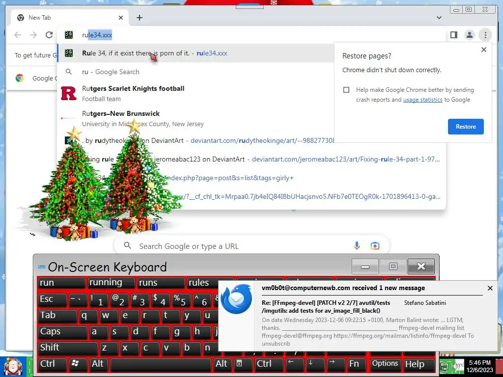The image size is (503, 377).
Task: Click the Thunderbird logo in notification
Action: pos(236,298)
